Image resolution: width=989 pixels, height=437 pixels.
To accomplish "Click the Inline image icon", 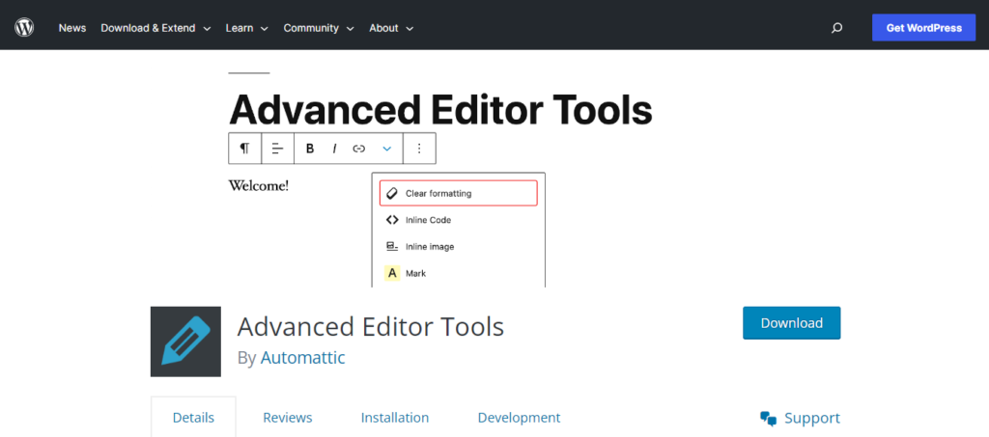I will click(392, 246).
